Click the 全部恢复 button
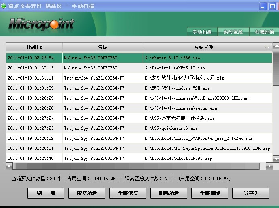The height and width of the screenshot is (208, 279). pyautogui.click(x=127, y=193)
